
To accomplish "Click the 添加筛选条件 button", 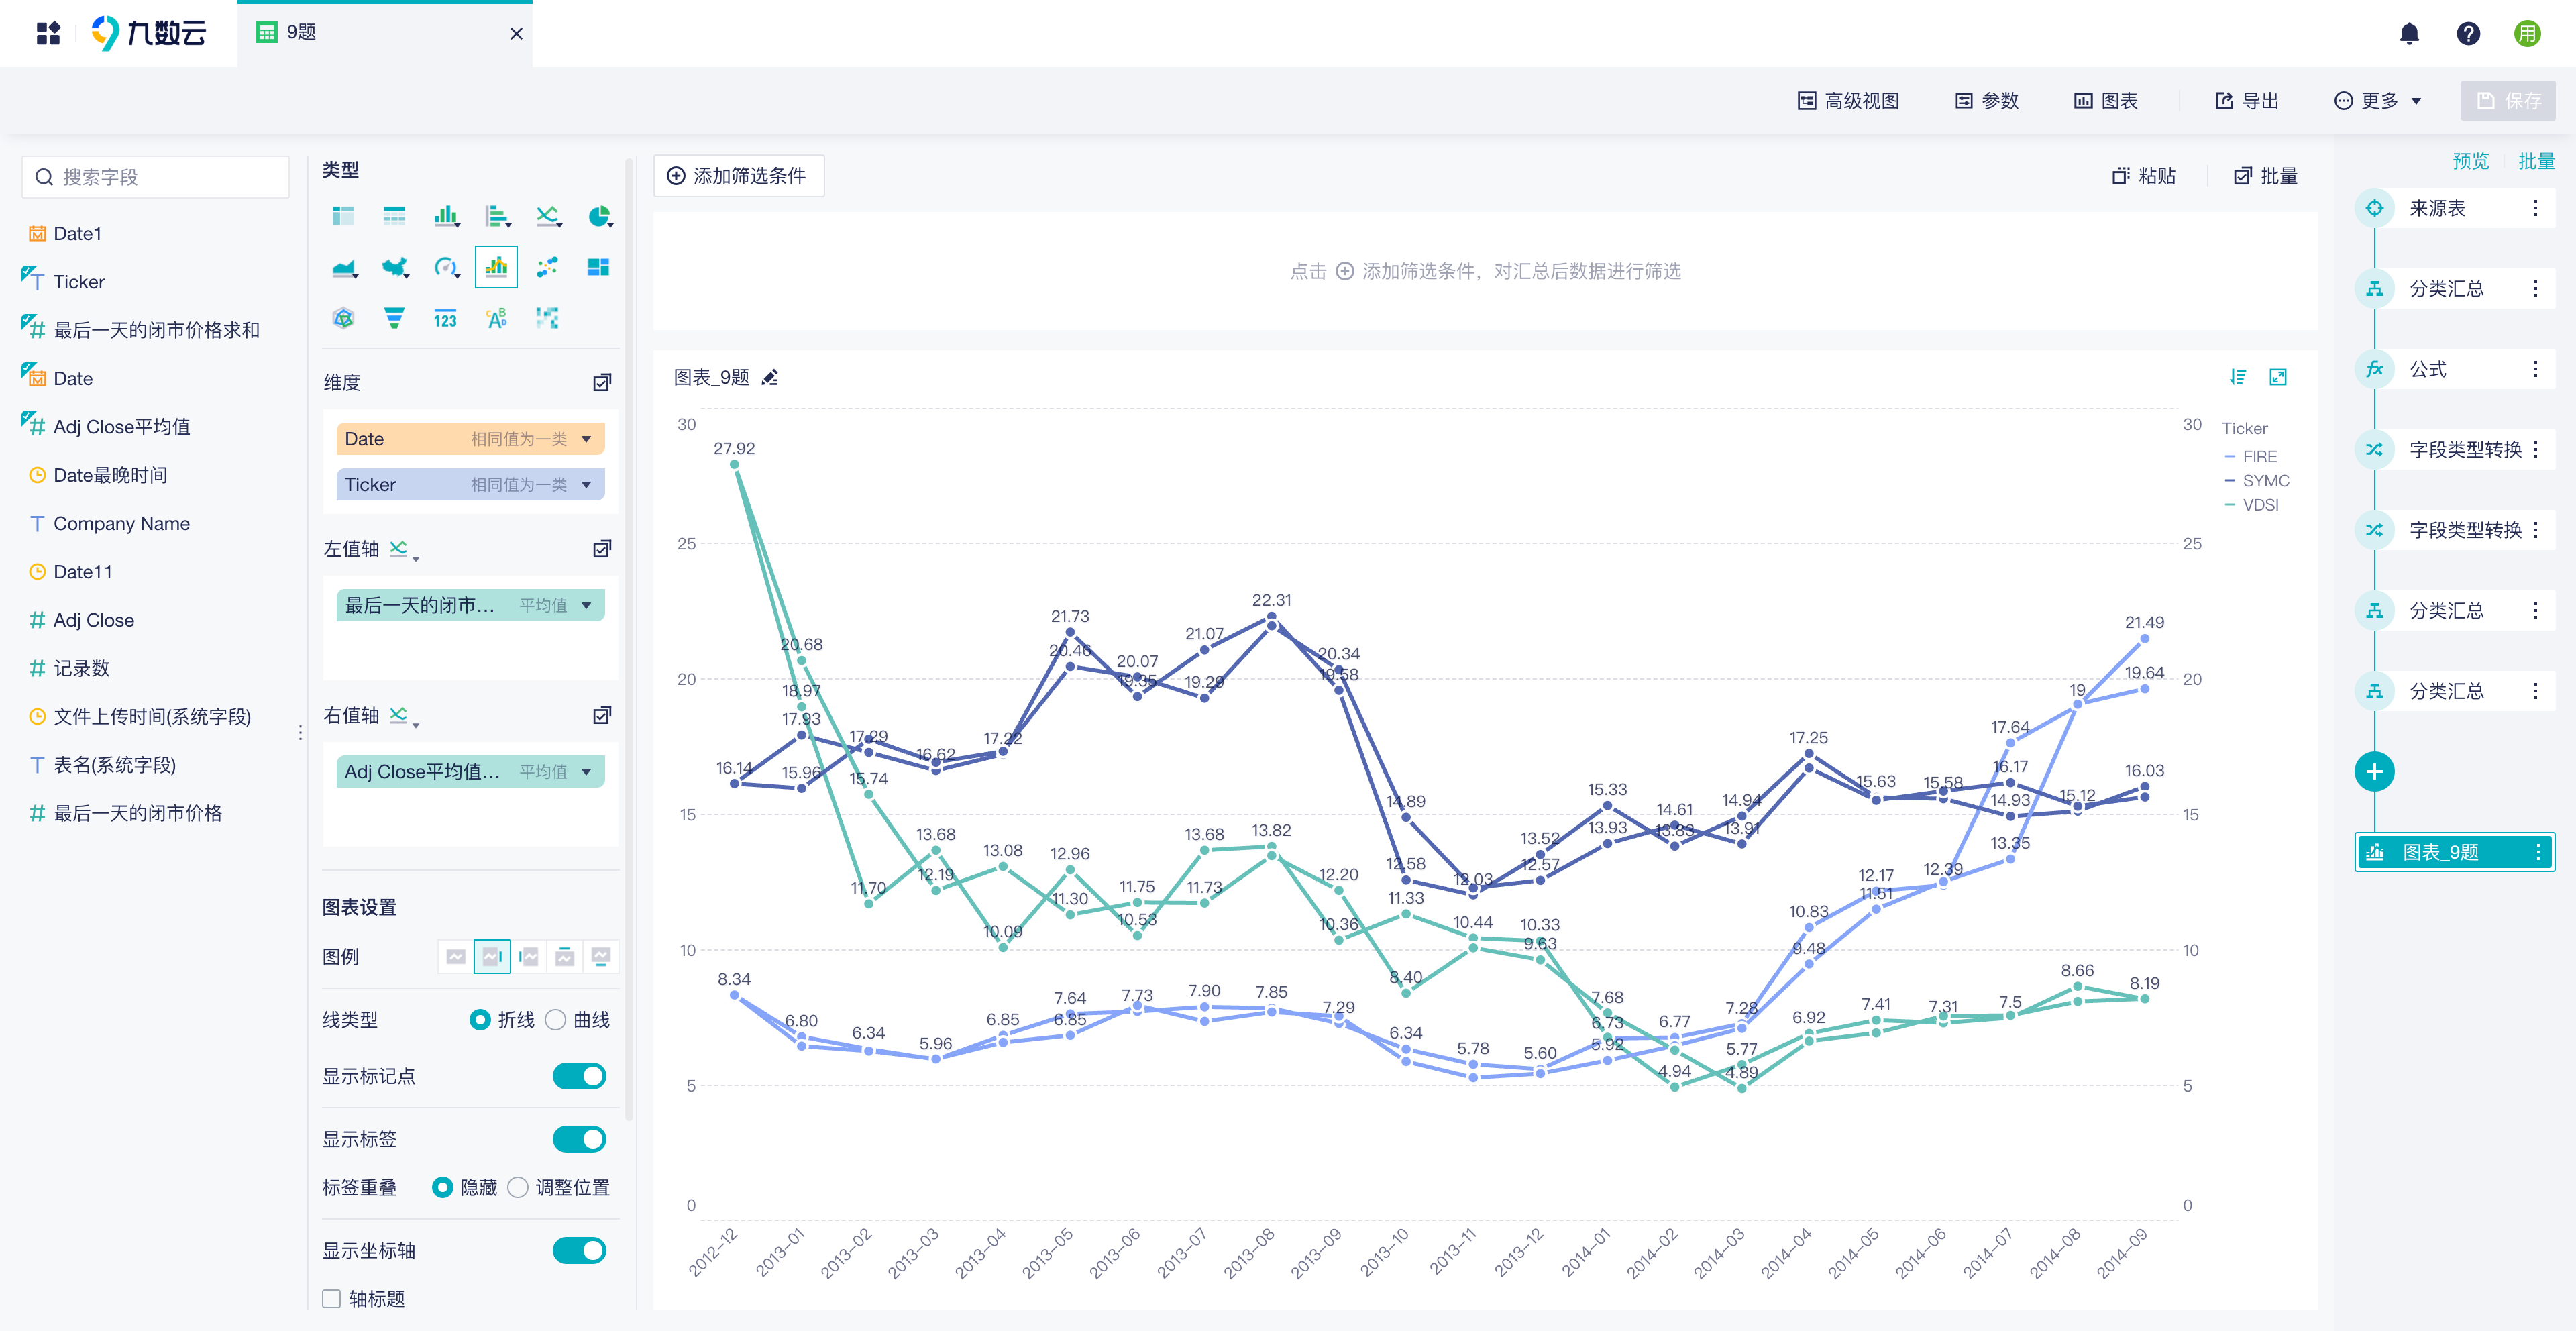I will [738, 176].
